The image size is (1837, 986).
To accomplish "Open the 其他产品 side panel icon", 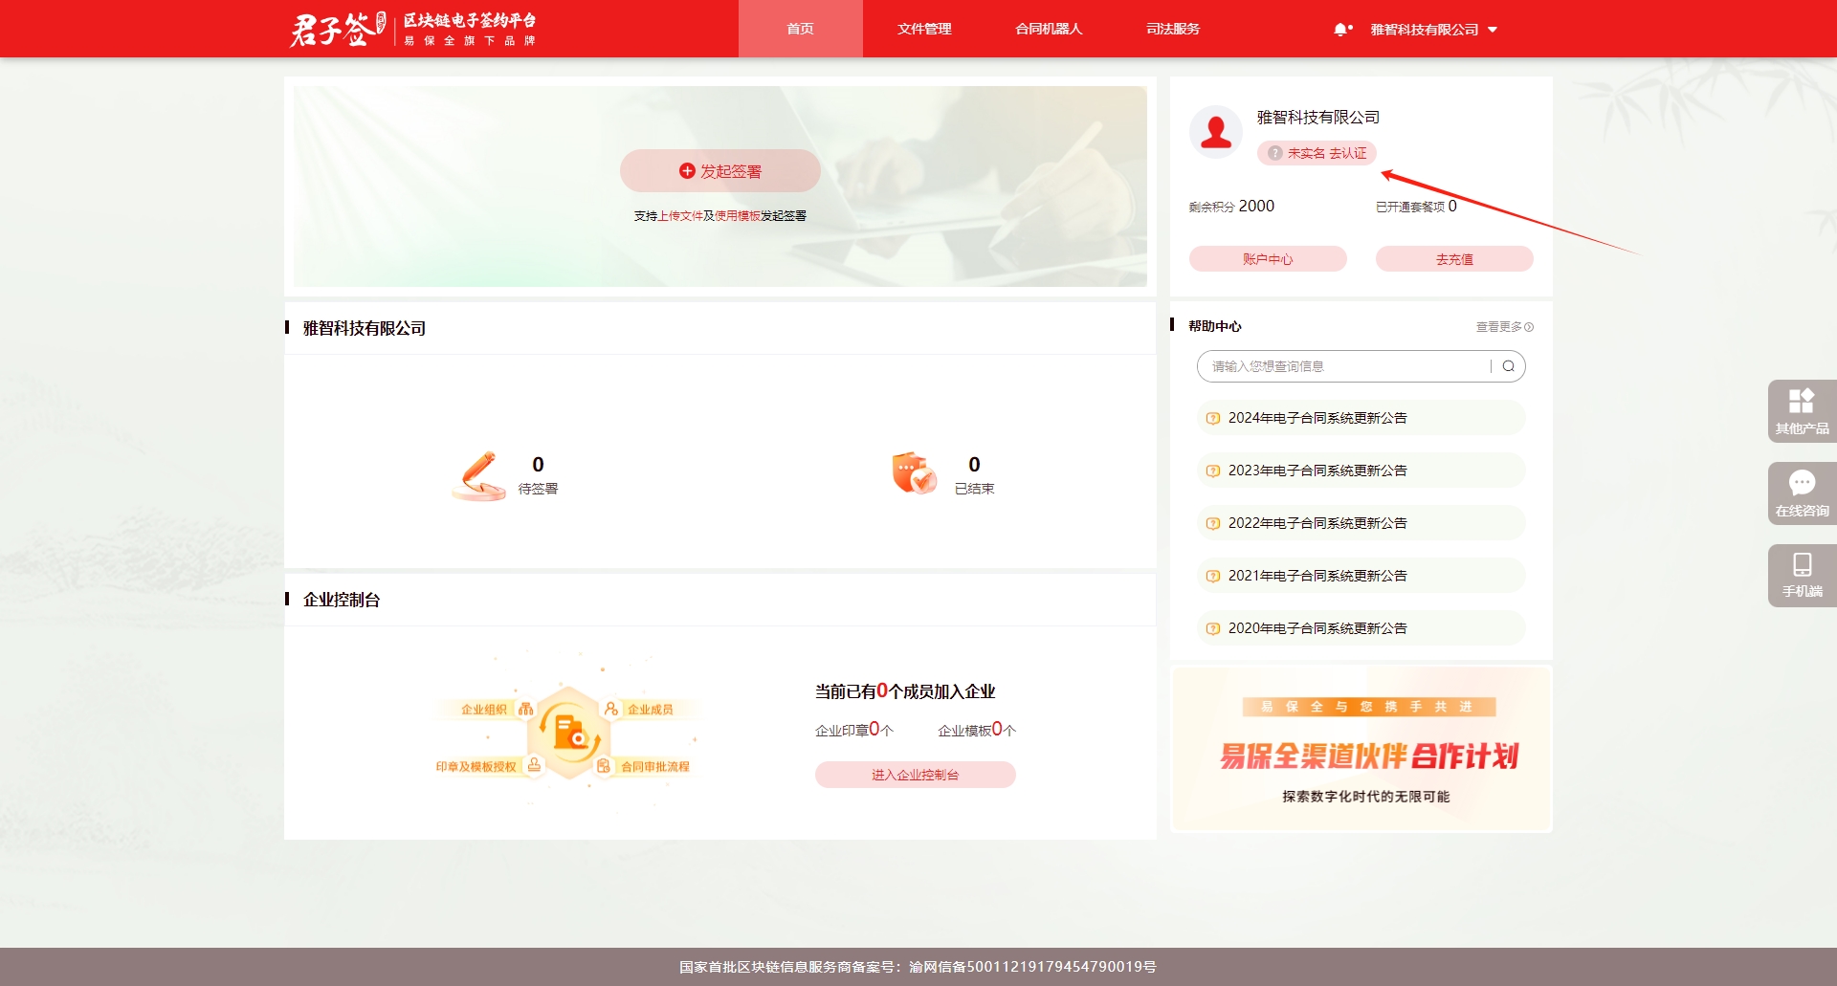I will point(1802,410).
